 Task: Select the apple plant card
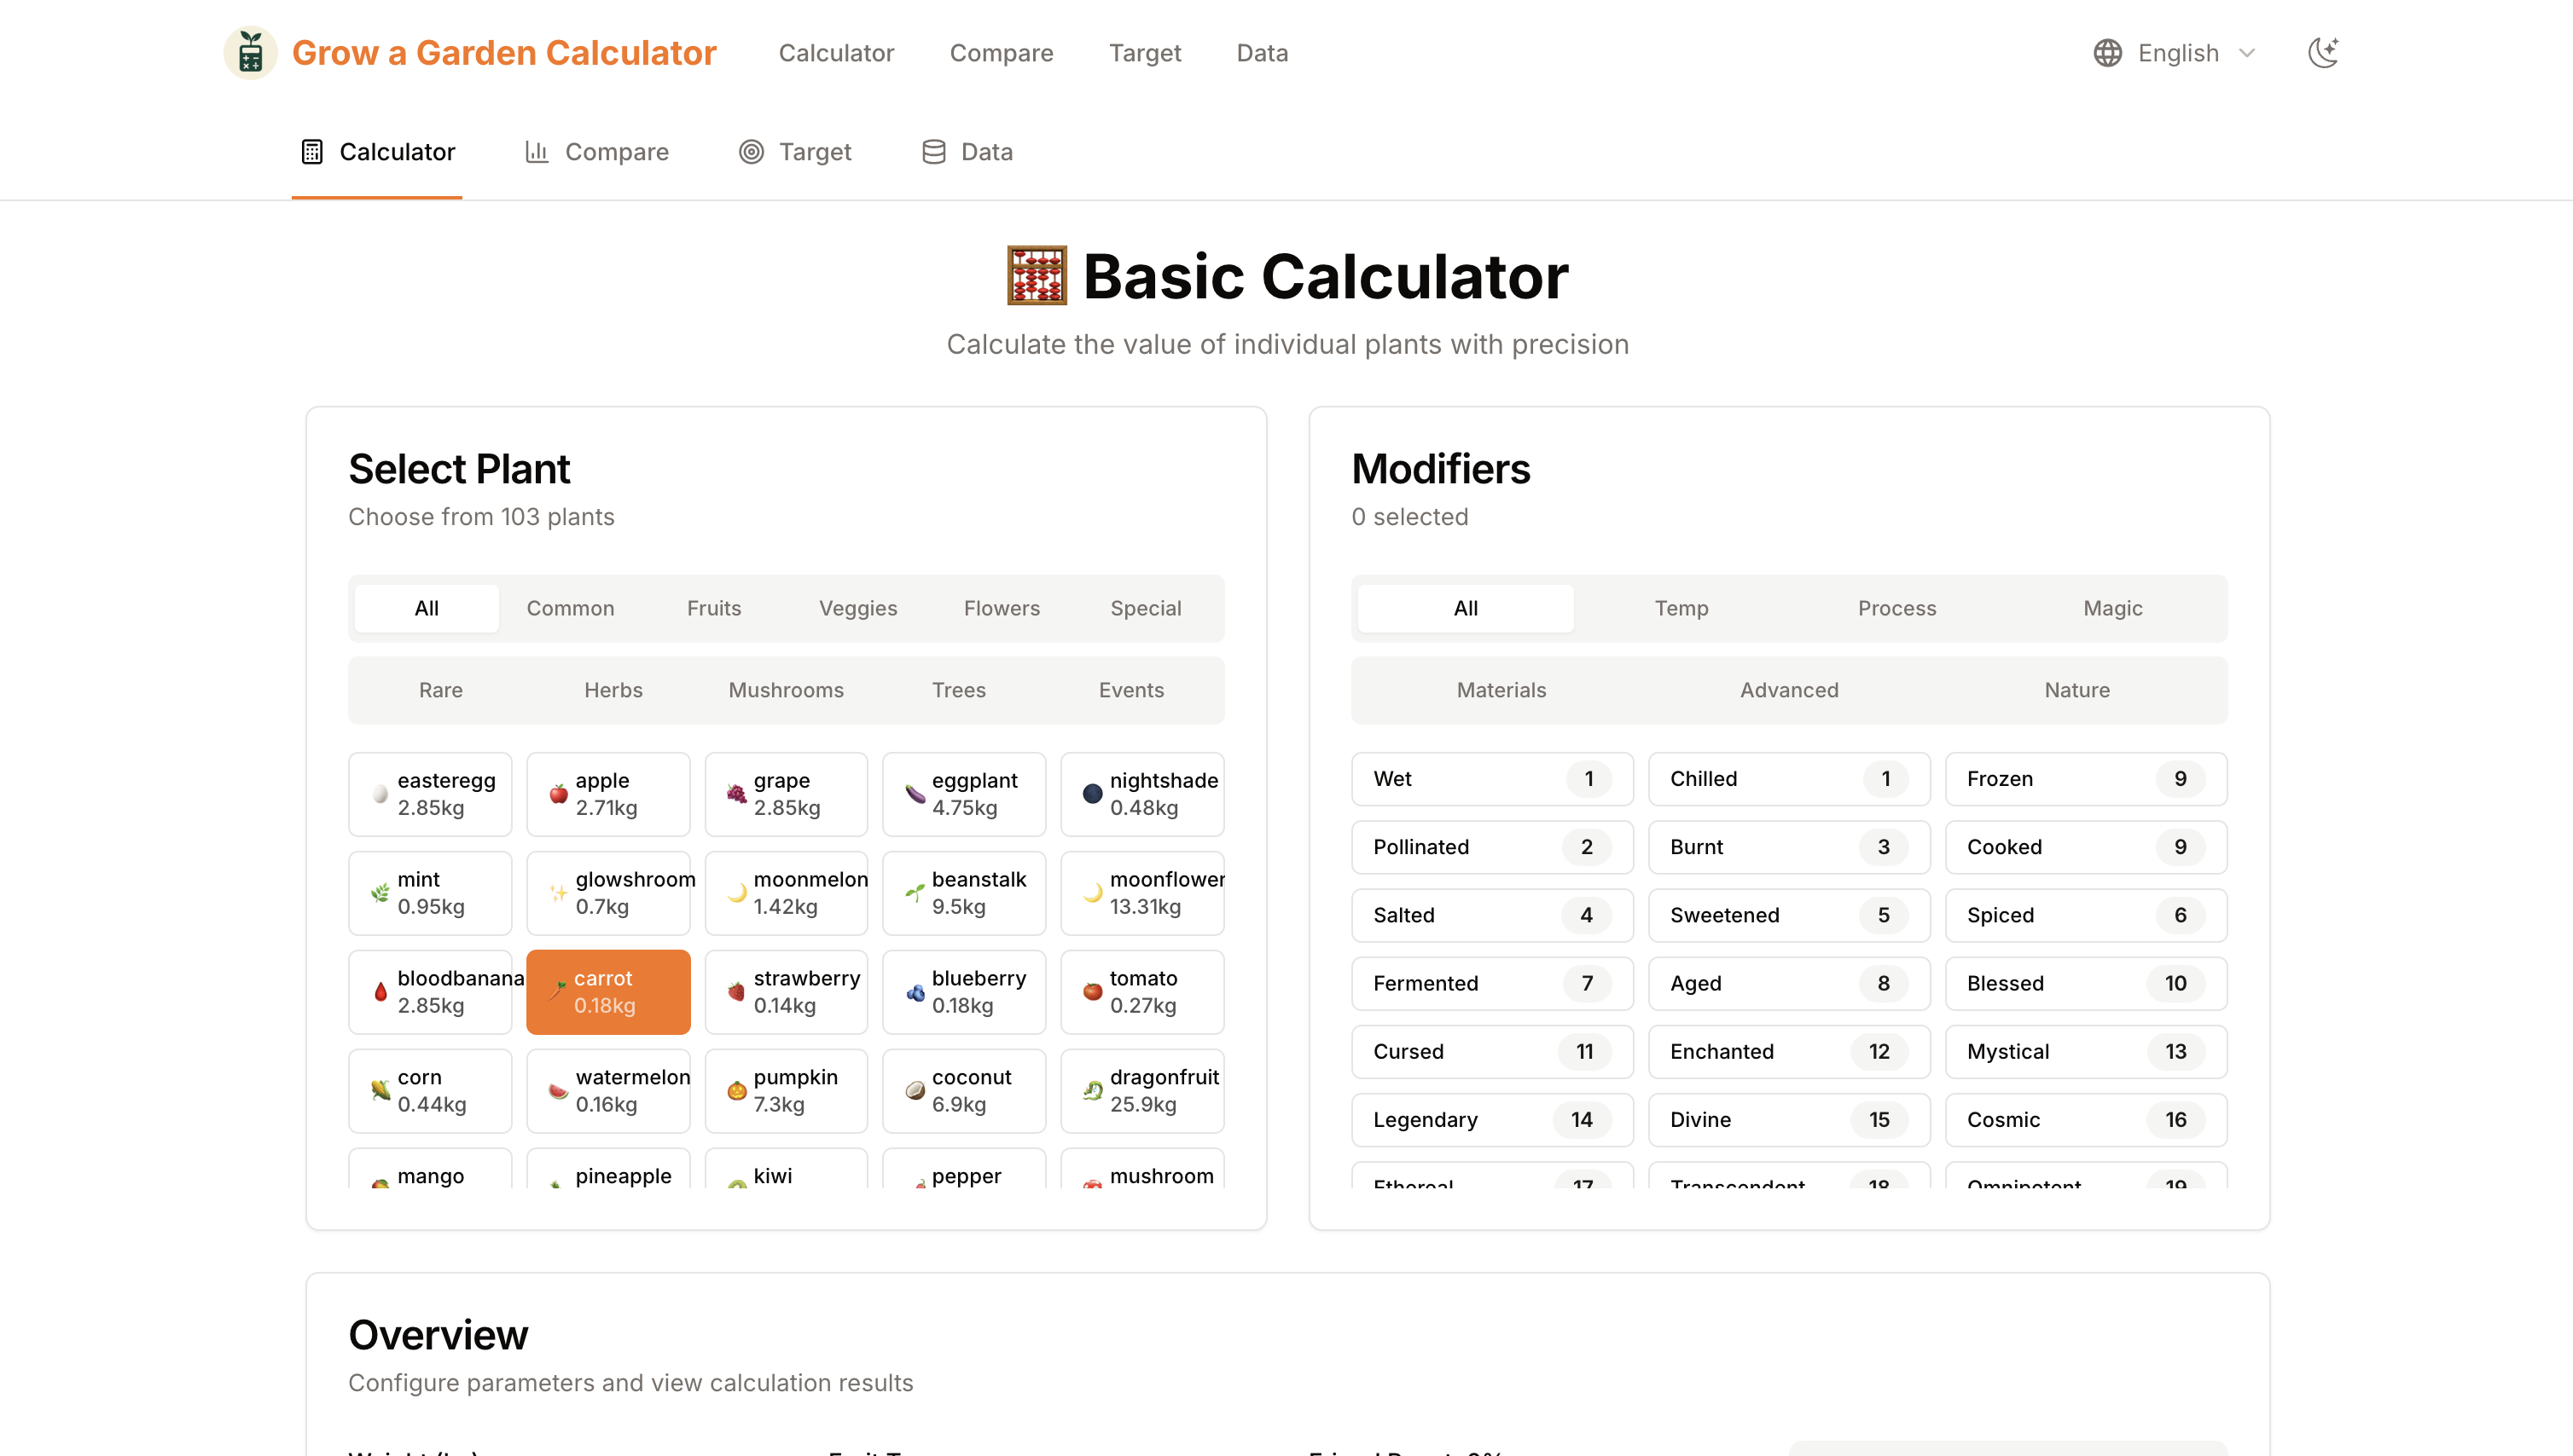click(x=607, y=793)
